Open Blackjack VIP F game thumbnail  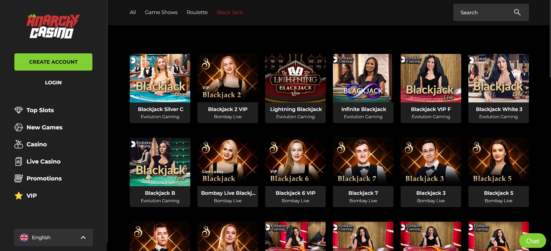pyautogui.click(x=431, y=78)
